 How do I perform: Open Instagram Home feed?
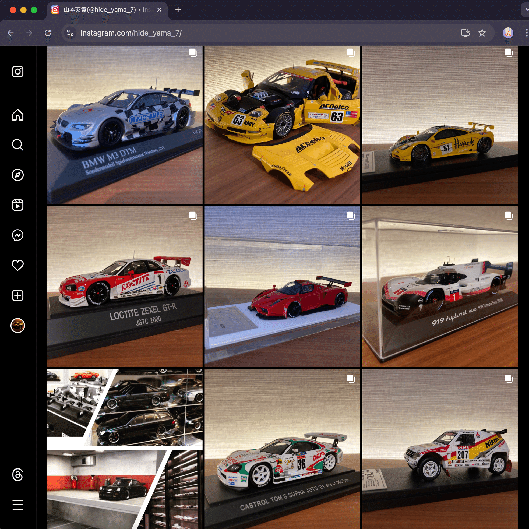(x=17, y=115)
